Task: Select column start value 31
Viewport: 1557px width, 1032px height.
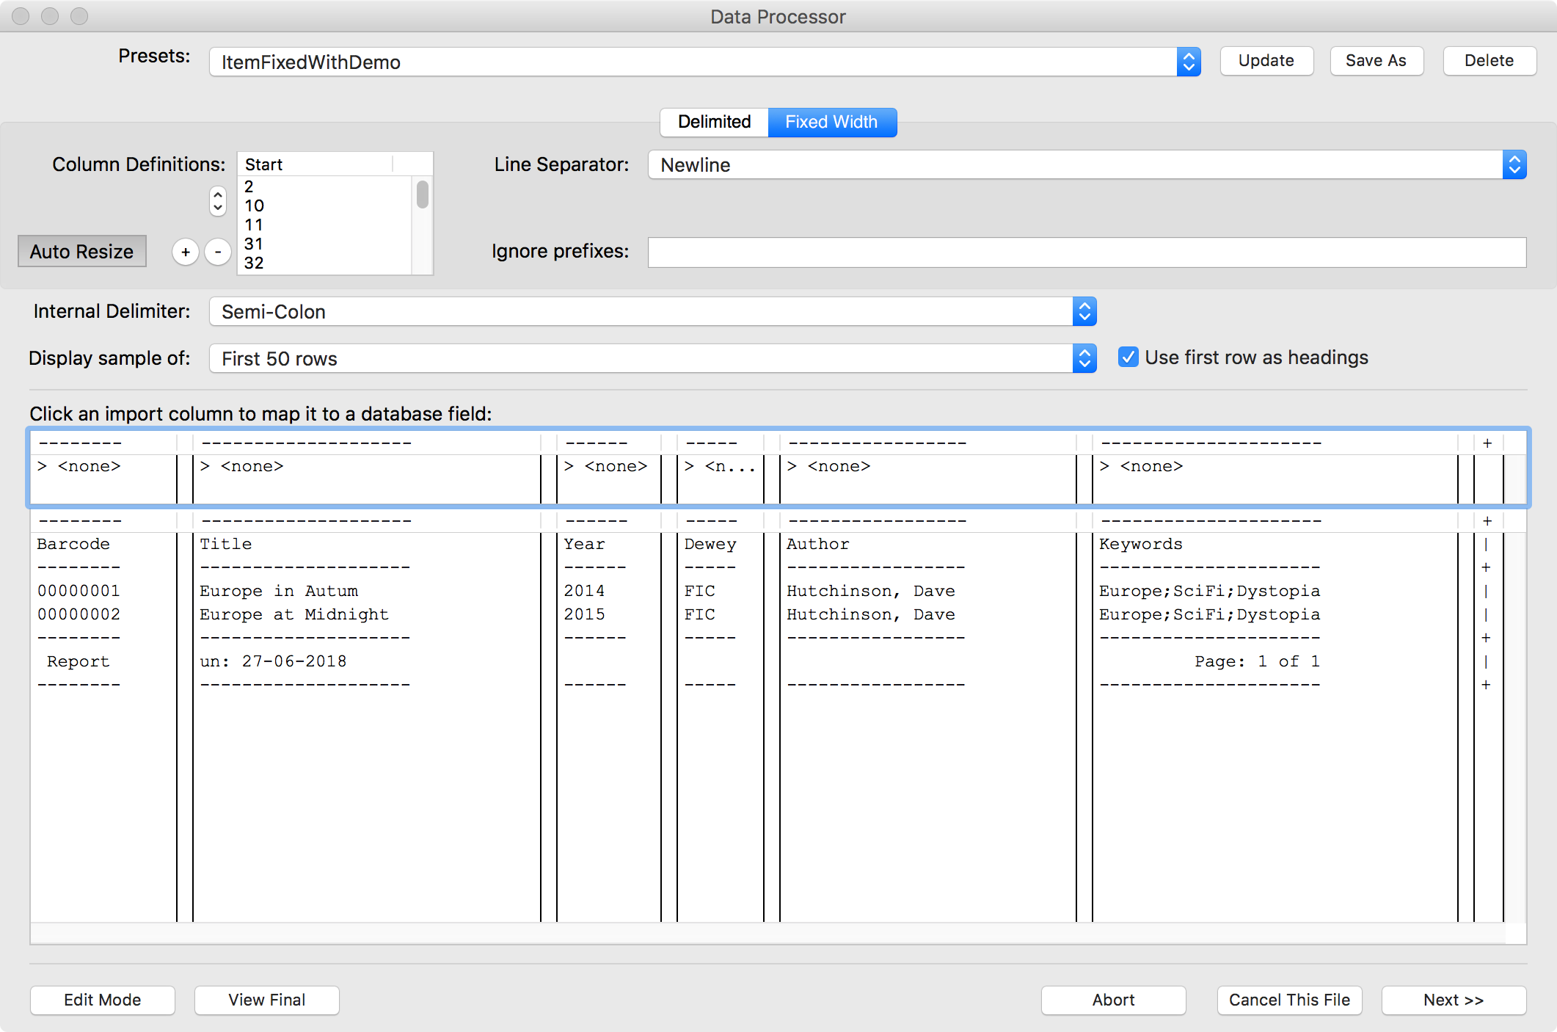Action: coord(325,244)
